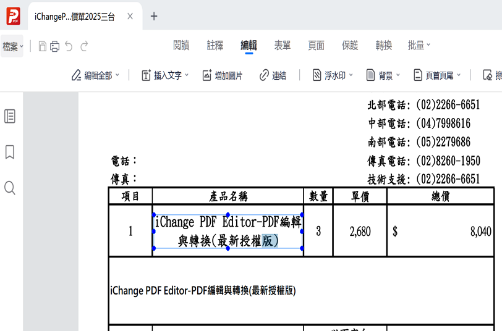Expand the 編輯全部 dropdown arrow
Image resolution: width=502 pixels, height=331 pixels.
pos(117,75)
